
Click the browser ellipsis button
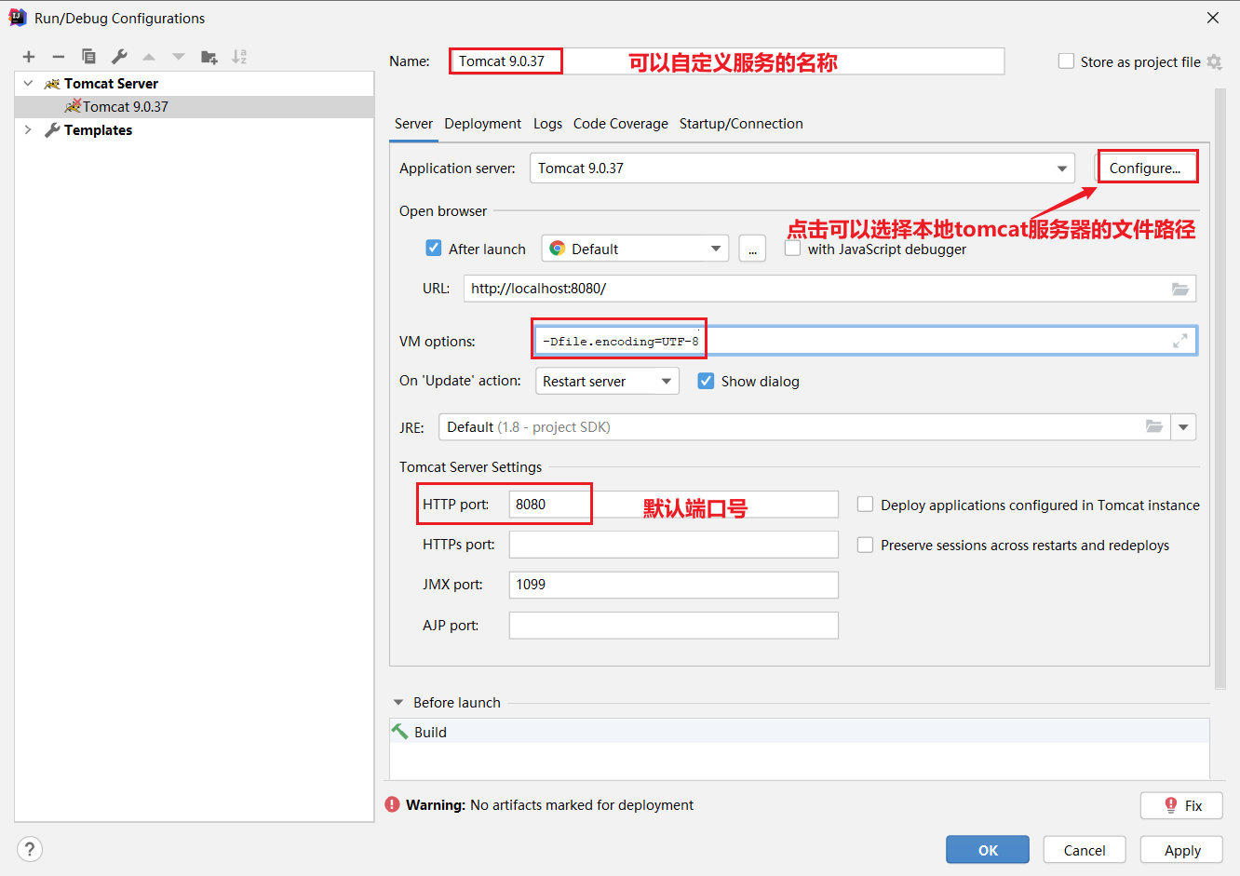click(752, 249)
